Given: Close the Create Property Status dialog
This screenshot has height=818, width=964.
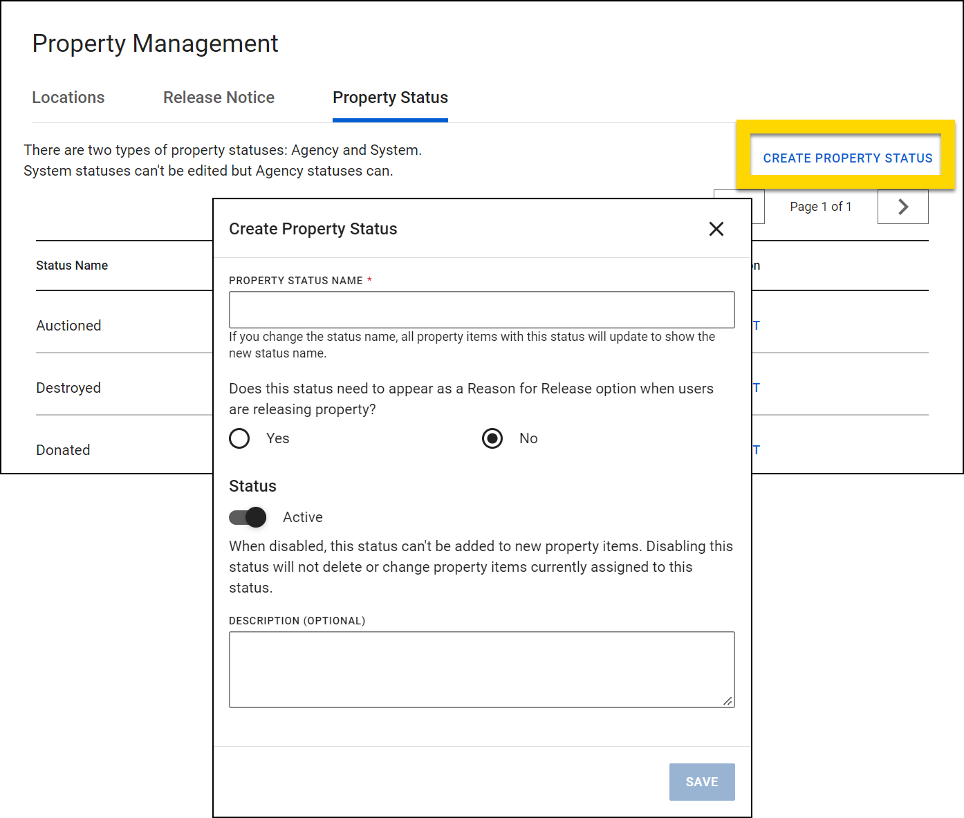Looking at the screenshot, I should (716, 229).
